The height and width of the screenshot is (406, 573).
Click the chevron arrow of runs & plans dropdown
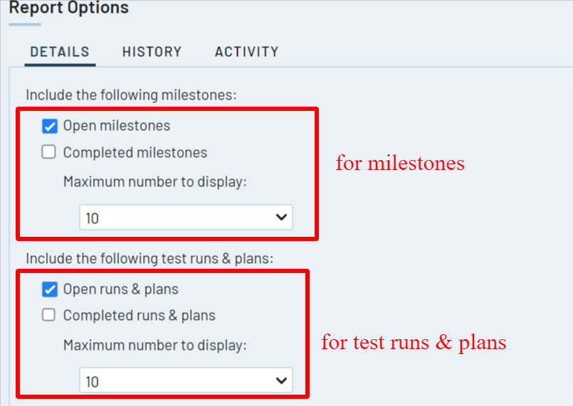coord(281,381)
